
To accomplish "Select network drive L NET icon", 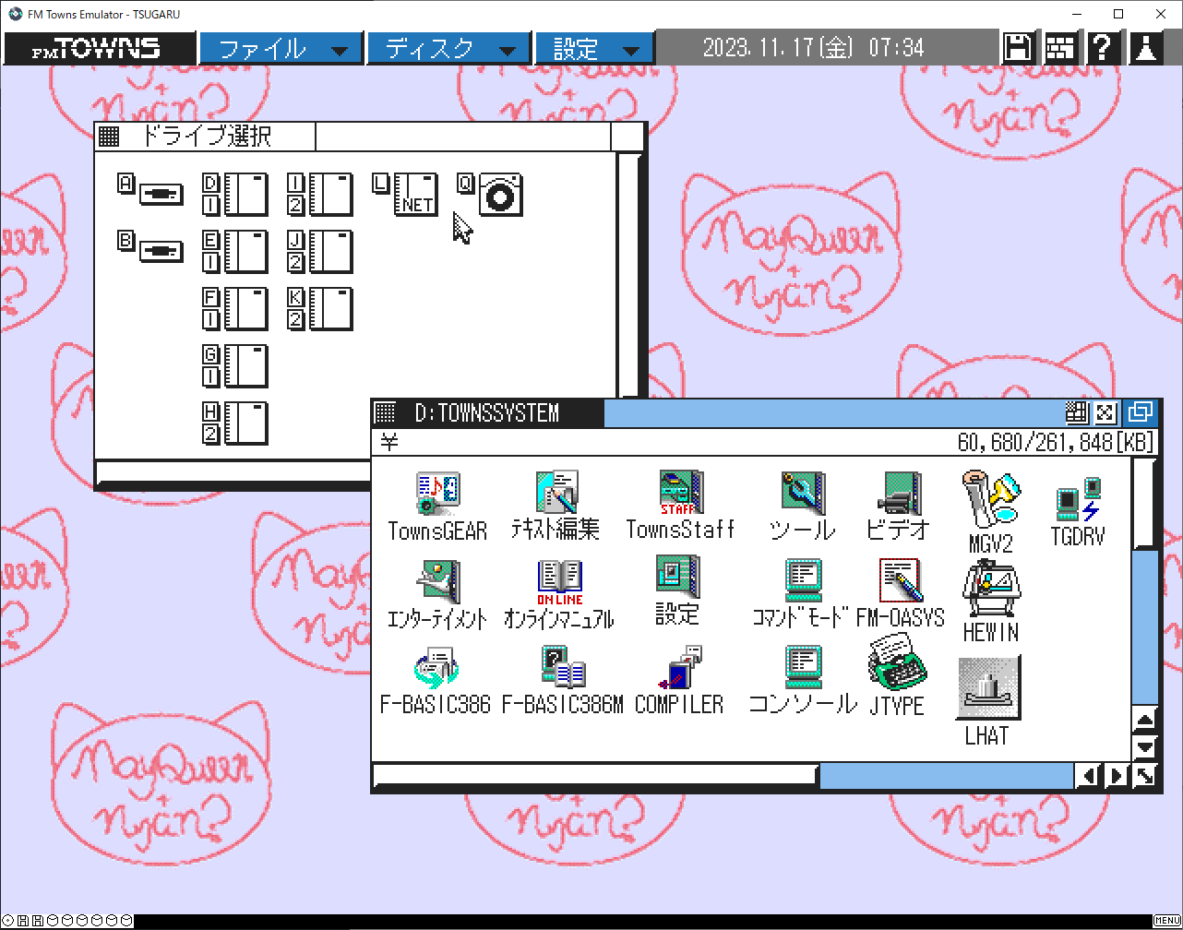I will [405, 195].
